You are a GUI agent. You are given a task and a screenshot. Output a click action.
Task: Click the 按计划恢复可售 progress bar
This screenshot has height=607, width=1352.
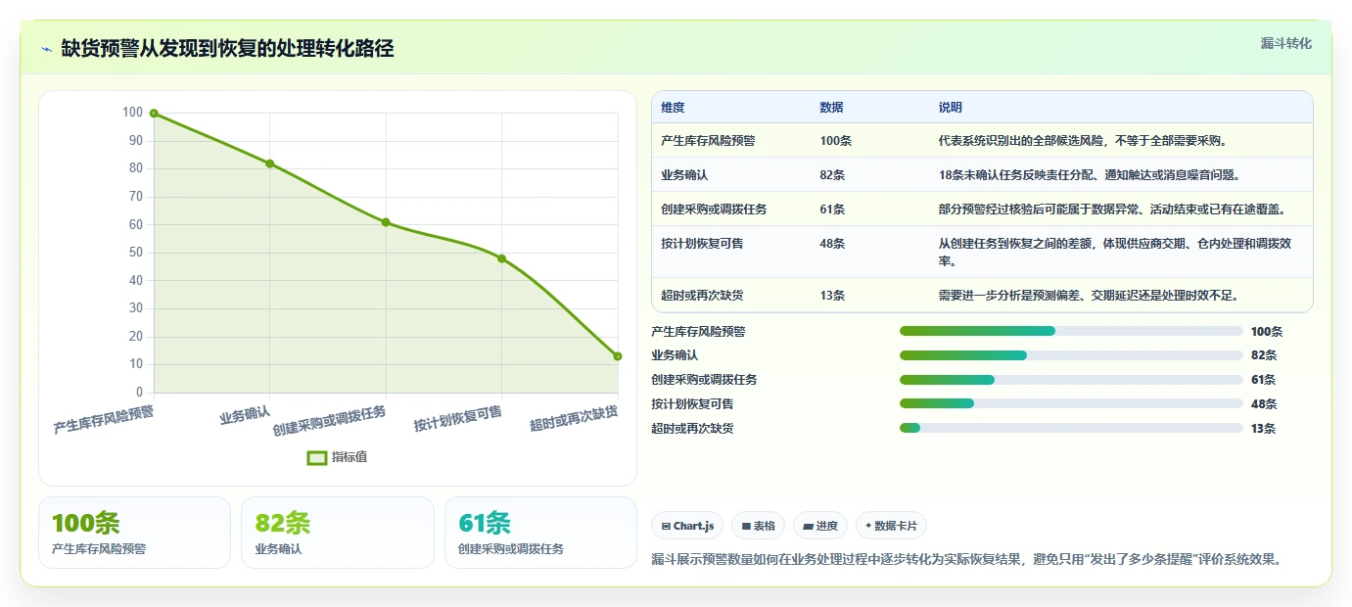[x=1071, y=403]
